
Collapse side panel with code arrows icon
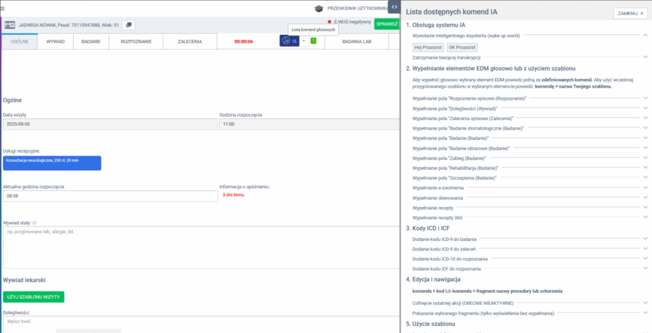click(x=394, y=6)
